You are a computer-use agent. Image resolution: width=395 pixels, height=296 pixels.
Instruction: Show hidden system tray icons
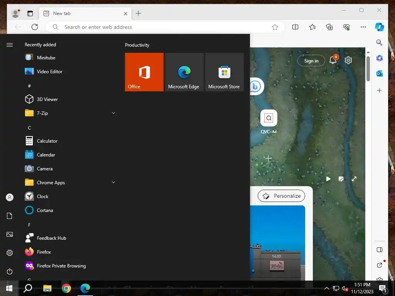(326, 288)
